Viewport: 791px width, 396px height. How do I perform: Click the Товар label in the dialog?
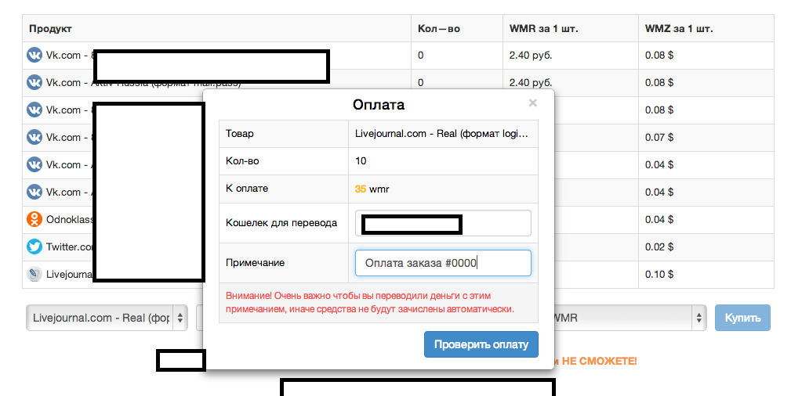click(240, 134)
